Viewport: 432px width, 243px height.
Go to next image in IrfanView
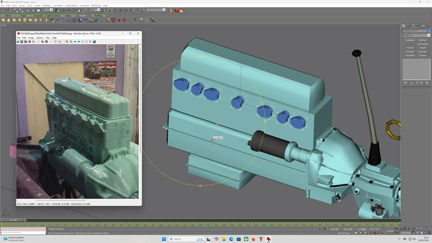click(x=79, y=42)
